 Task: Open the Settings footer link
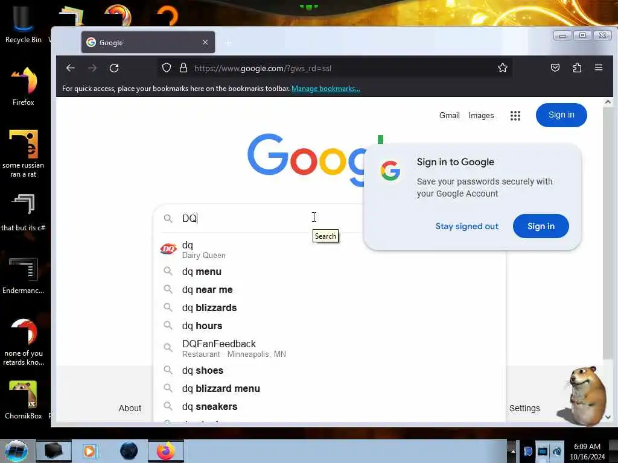click(x=524, y=408)
